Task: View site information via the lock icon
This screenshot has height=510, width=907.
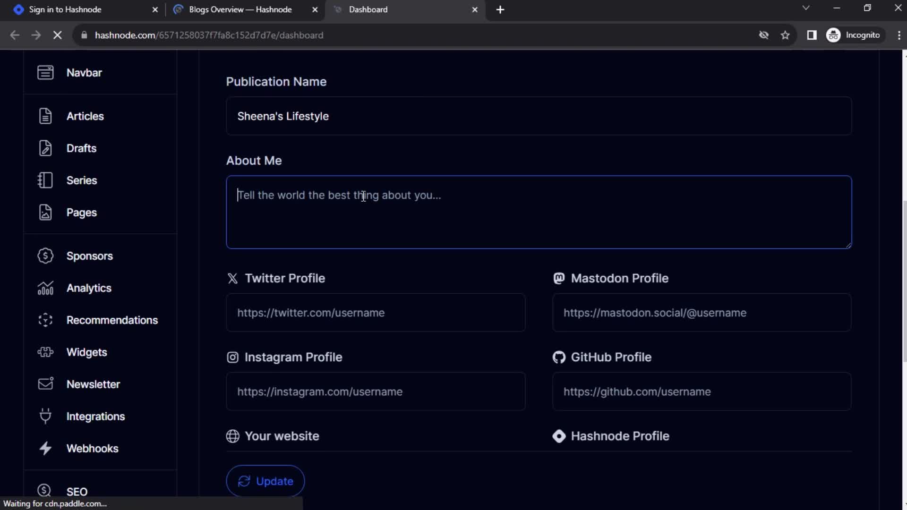Action: pos(84,35)
